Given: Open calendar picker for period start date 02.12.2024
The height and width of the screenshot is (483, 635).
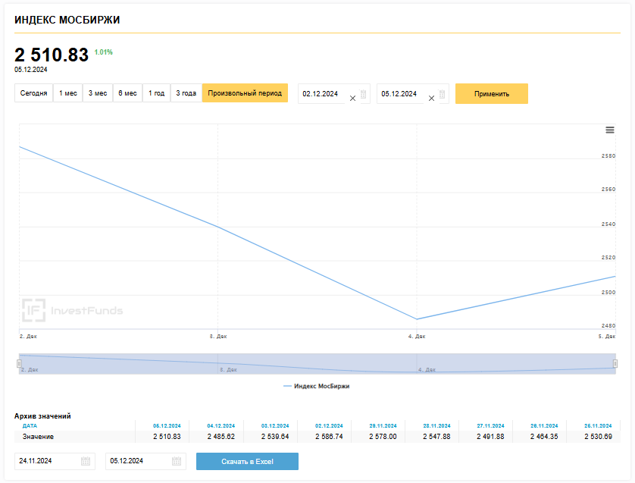Looking at the screenshot, I should (363, 94).
